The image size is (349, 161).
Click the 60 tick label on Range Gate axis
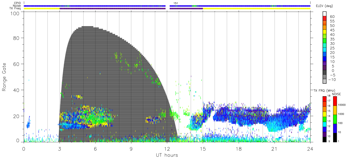(x=17, y=64)
